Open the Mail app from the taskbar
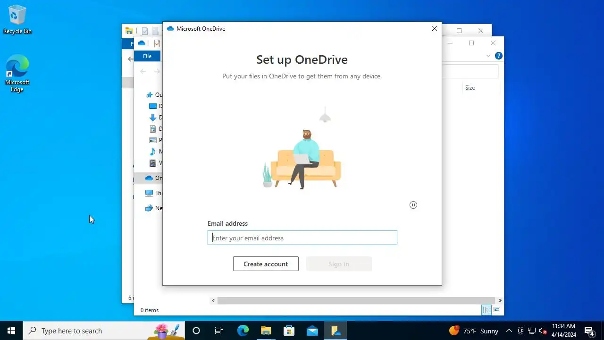This screenshot has height=340, width=604. [x=312, y=331]
